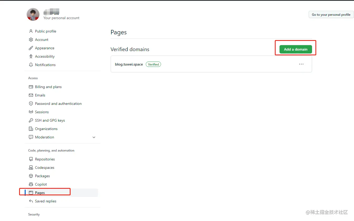The image size is (354, 221).
Task: Open Public profile settings
Action: pyautogui.click(x=46, y=31)
